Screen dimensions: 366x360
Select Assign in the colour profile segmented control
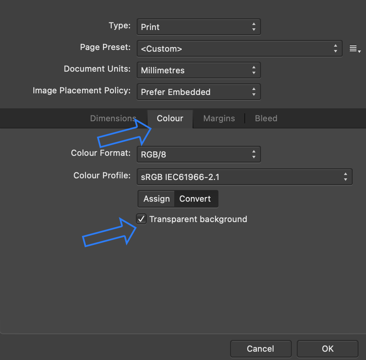[156, 199]
